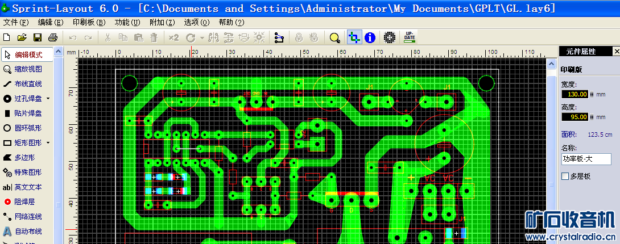The image size is (620, 244).
Task: Click the mm unit label on the ruler
Action: [71, 52]
